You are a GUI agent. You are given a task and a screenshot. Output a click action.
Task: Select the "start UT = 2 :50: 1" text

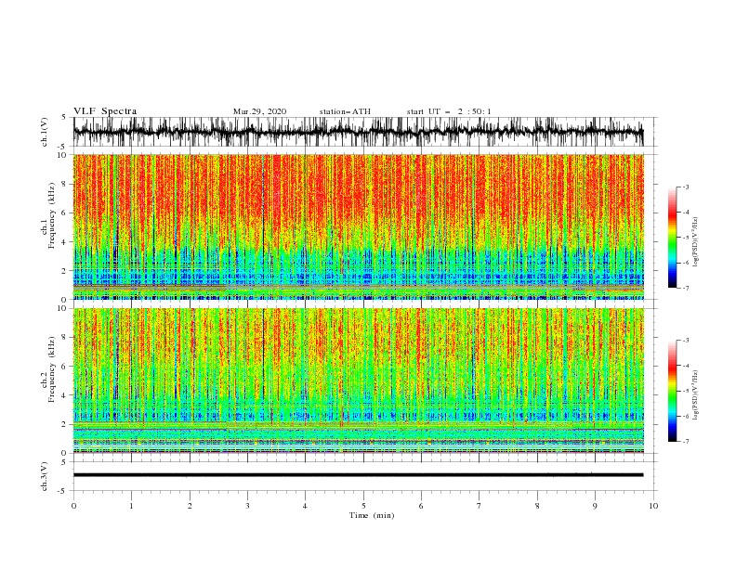pos(449,111)
